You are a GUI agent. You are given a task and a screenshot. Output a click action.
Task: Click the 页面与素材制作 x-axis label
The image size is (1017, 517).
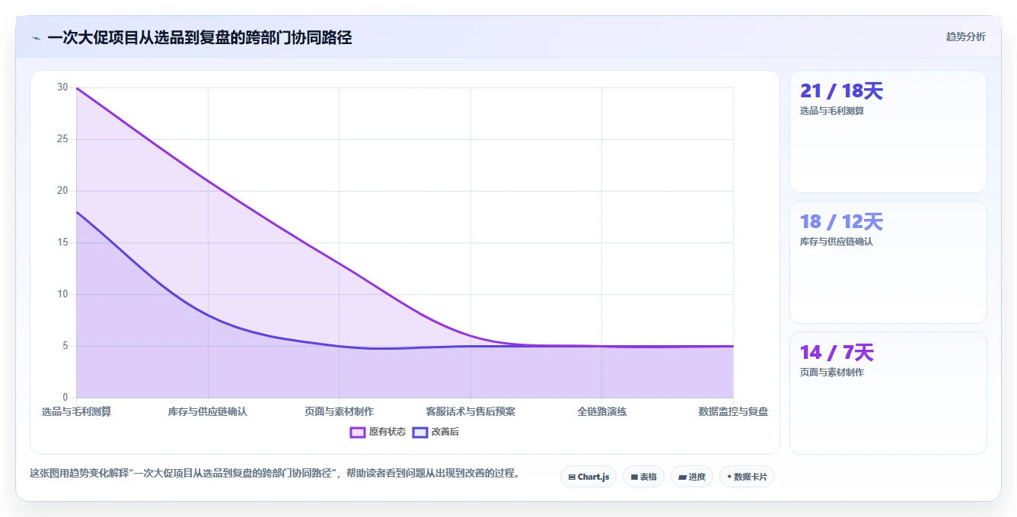point(339,411)
